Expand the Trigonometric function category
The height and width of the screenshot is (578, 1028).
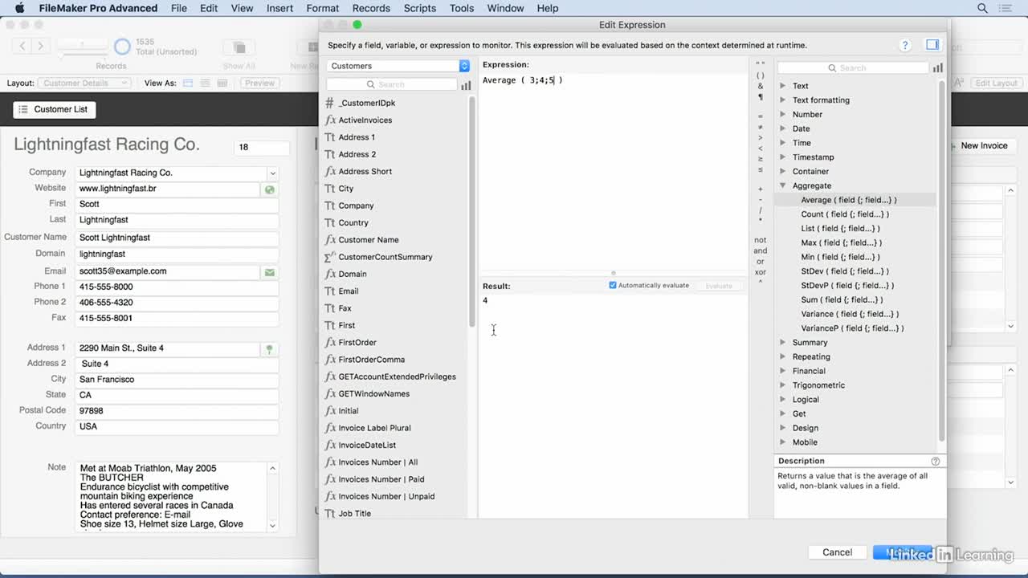click(783, 385)
